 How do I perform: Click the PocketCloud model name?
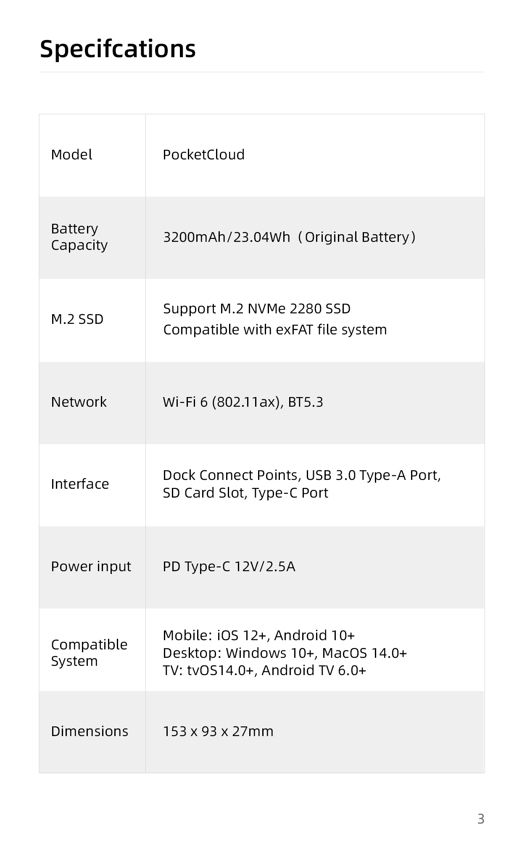pos(203,155)
